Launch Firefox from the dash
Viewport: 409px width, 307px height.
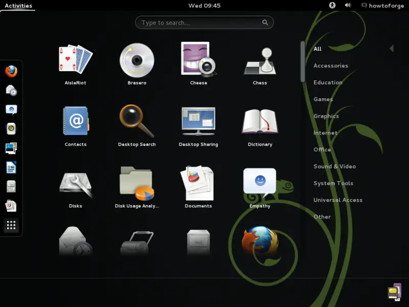(11, 71)
